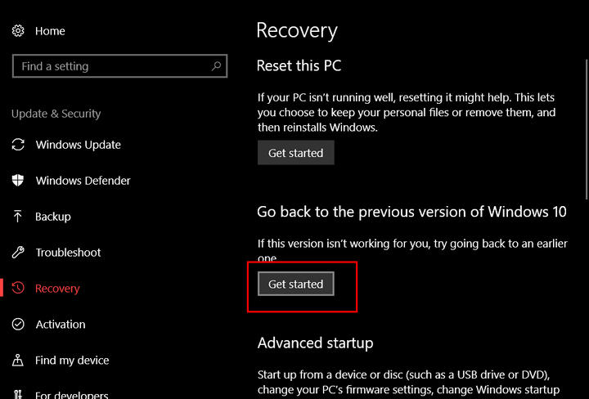This screenshot has width=589, height=399.
Task: Click the Backup upload arrow icon
Action: tap(18, 216)
